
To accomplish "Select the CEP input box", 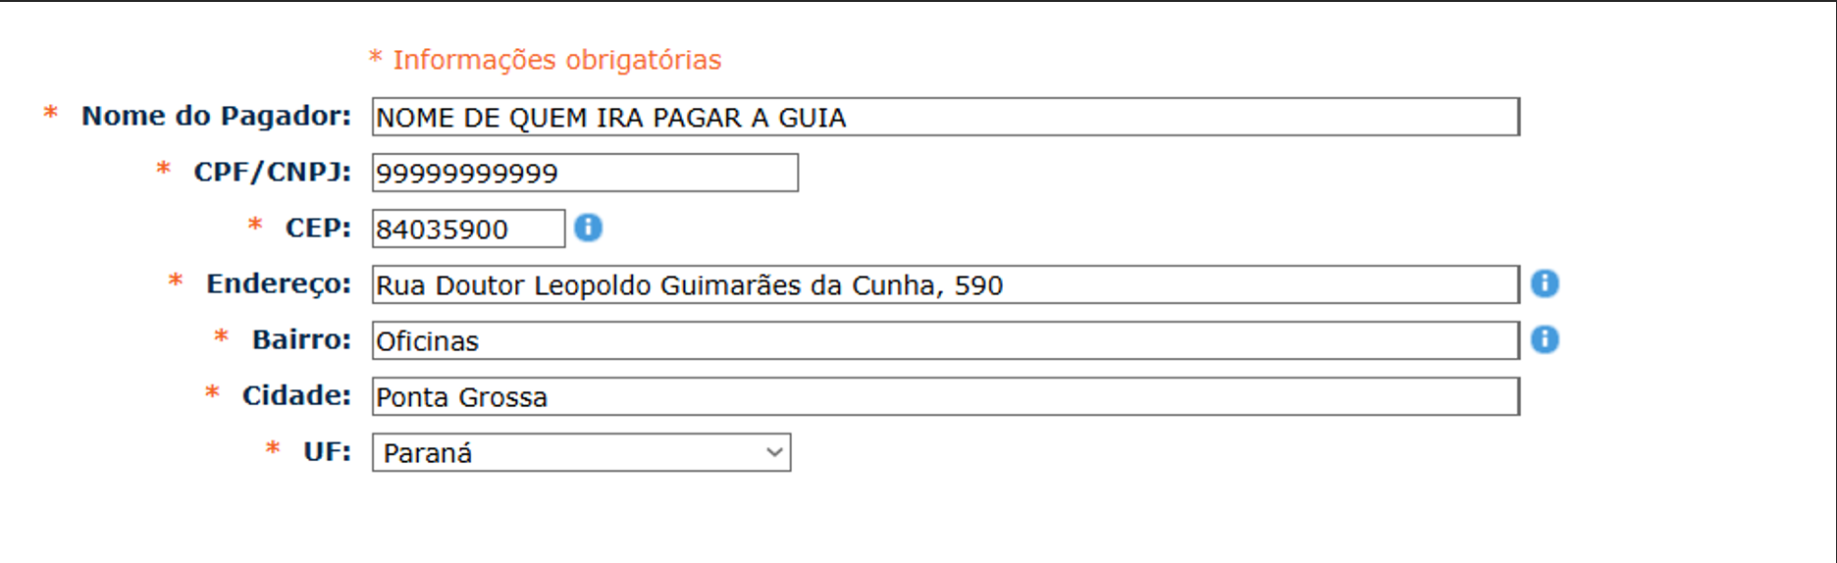I will click(x=468, y=229).
